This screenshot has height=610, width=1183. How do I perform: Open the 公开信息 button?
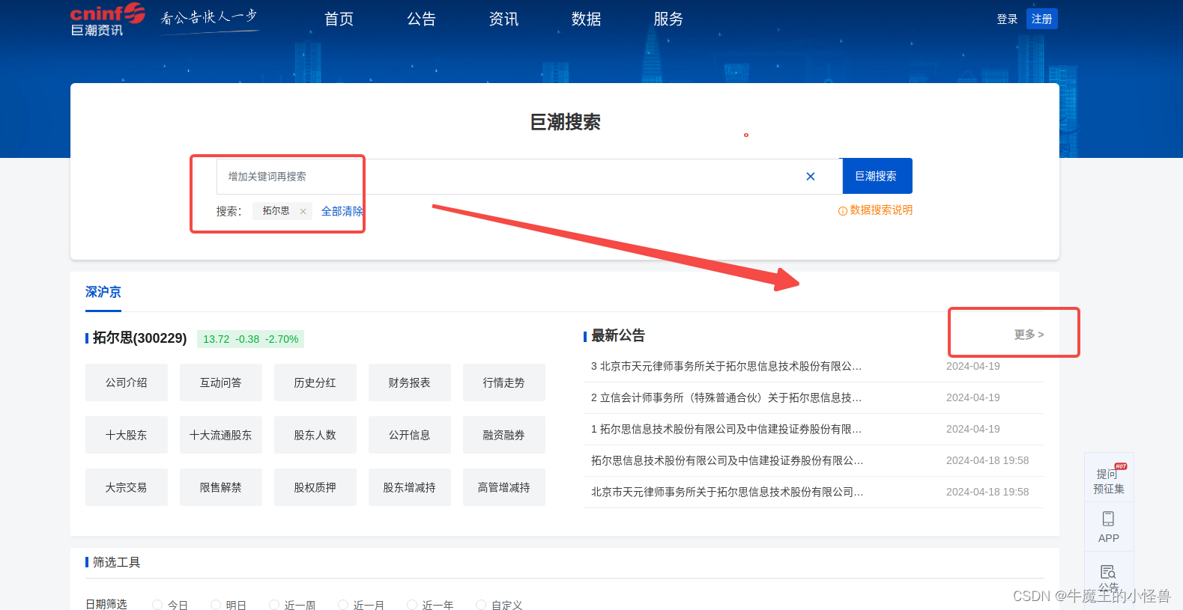pos(410,435)
